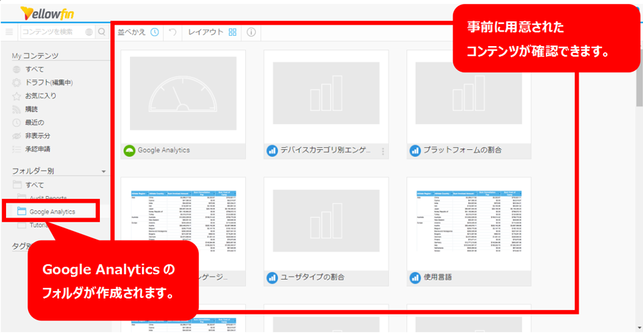Open the レイアウト layout option

(206, 32)
